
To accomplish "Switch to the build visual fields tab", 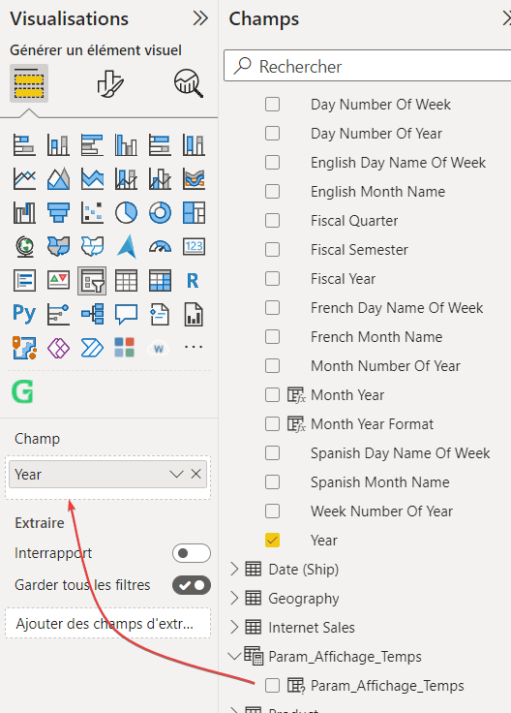I will coord(29,83).
